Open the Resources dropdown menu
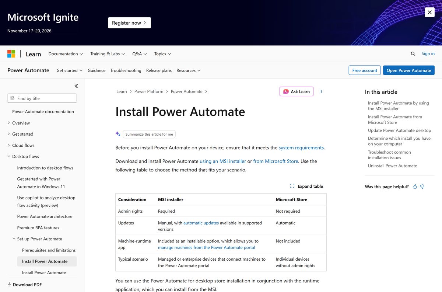The image size is (442, 292). tap(189, 70)
